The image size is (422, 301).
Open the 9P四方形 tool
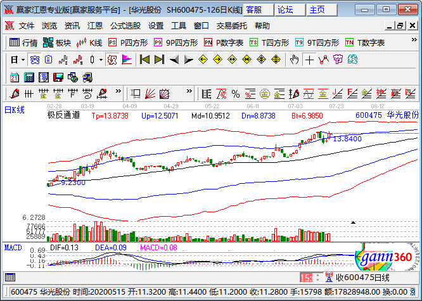click(176, 42)
